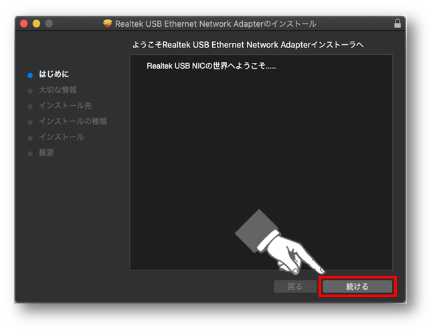
Task: Click the window title Realtek USB Ethernet text
Action: [x=215, y=24]
